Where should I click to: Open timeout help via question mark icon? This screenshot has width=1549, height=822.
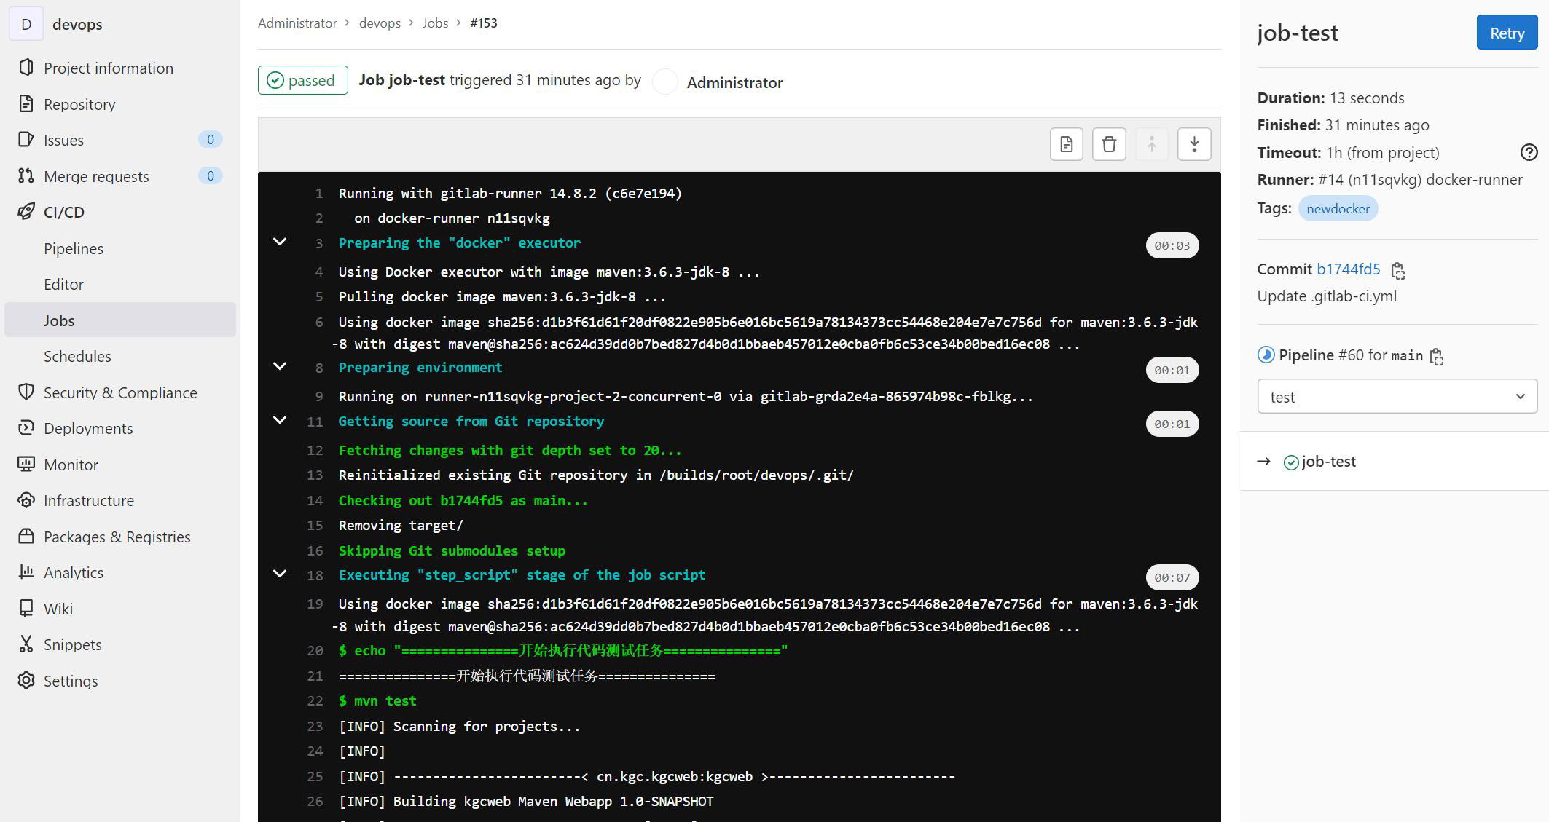point(1528,152)
